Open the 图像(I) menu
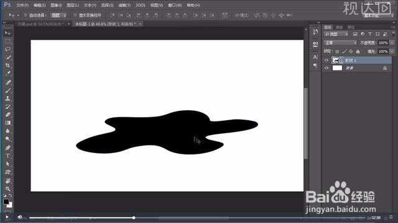Screen dimensions: 398x223 56,5
